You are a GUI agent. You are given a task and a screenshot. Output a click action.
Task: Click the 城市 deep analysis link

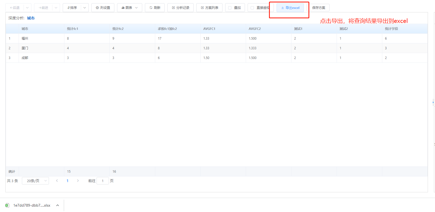(31, 18)
